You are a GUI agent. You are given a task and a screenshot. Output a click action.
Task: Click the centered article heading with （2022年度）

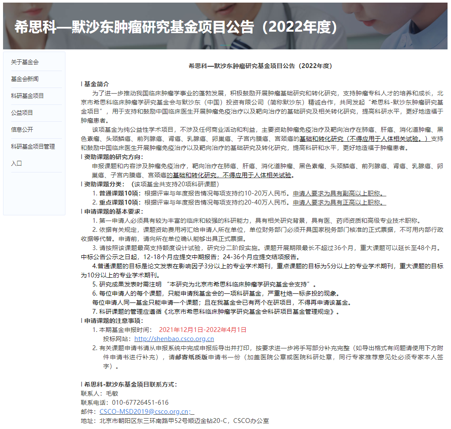click(x=260, y=66)
